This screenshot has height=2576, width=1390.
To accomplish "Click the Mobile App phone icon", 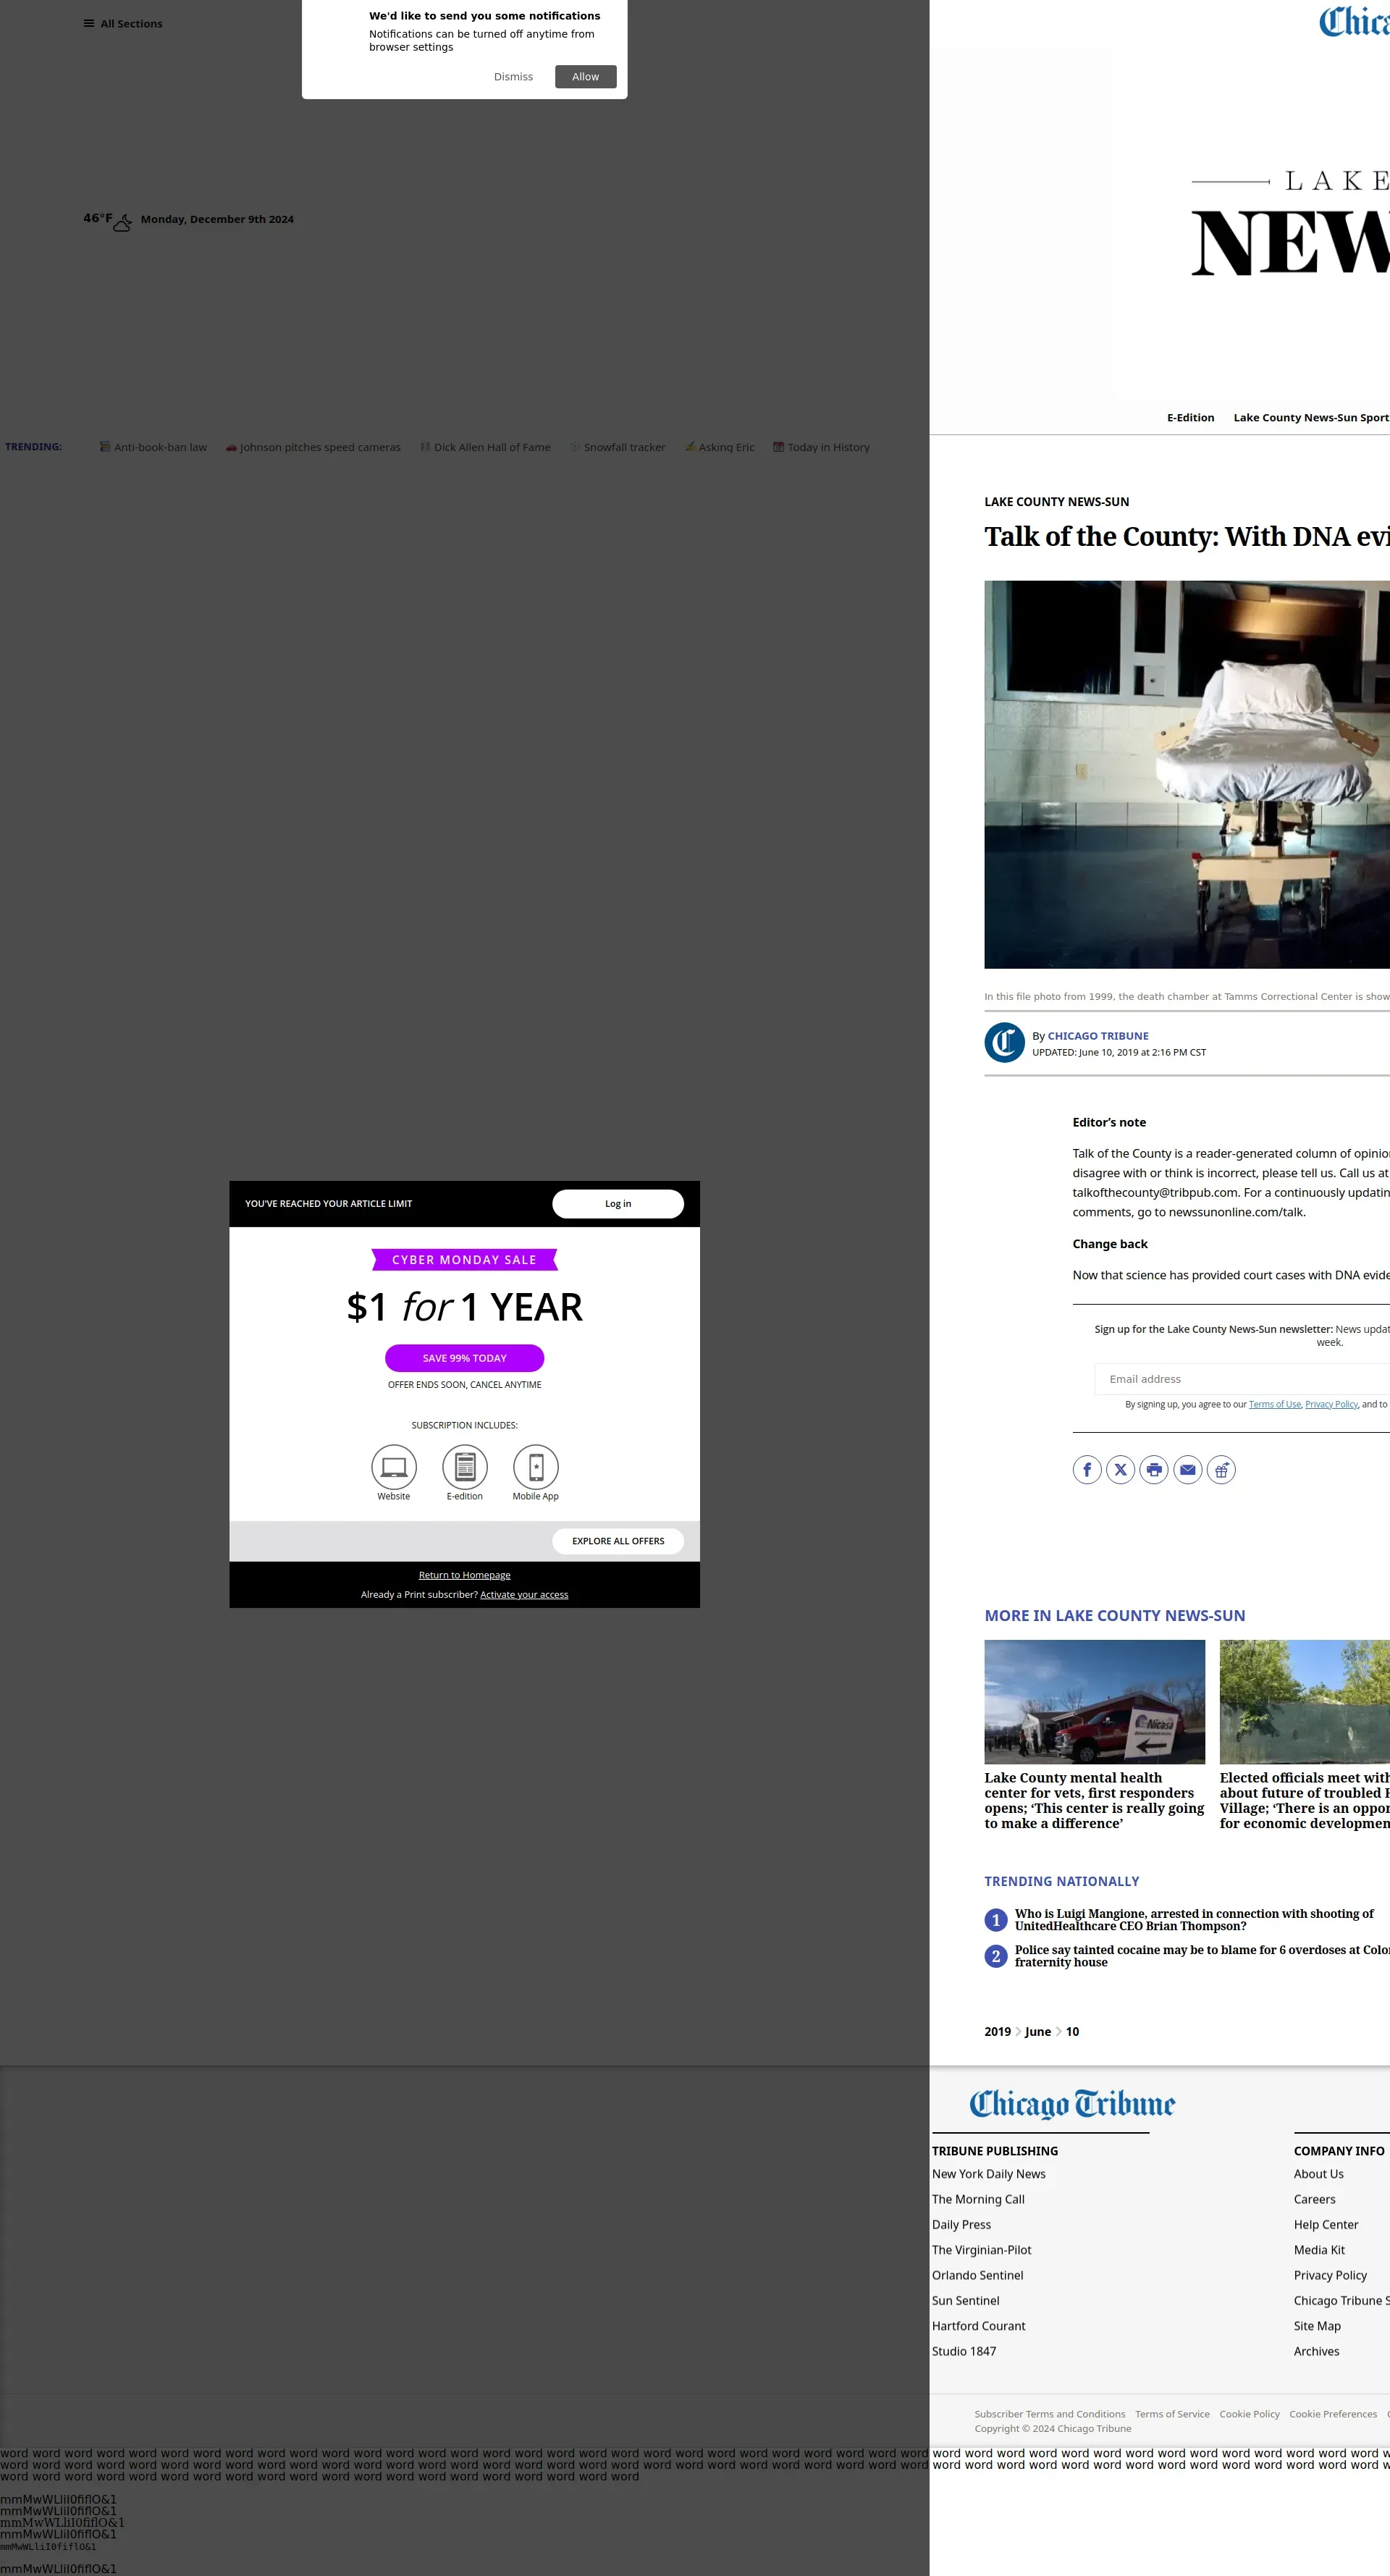I will pos(536,1467).
